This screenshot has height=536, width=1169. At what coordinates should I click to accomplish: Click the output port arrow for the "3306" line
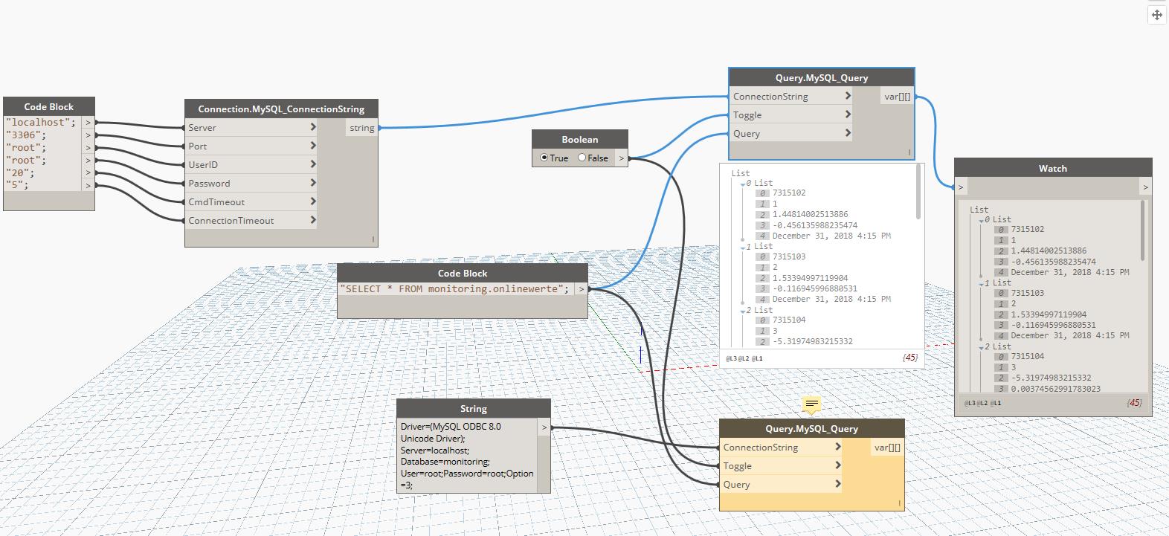click(x=88, y=135)
